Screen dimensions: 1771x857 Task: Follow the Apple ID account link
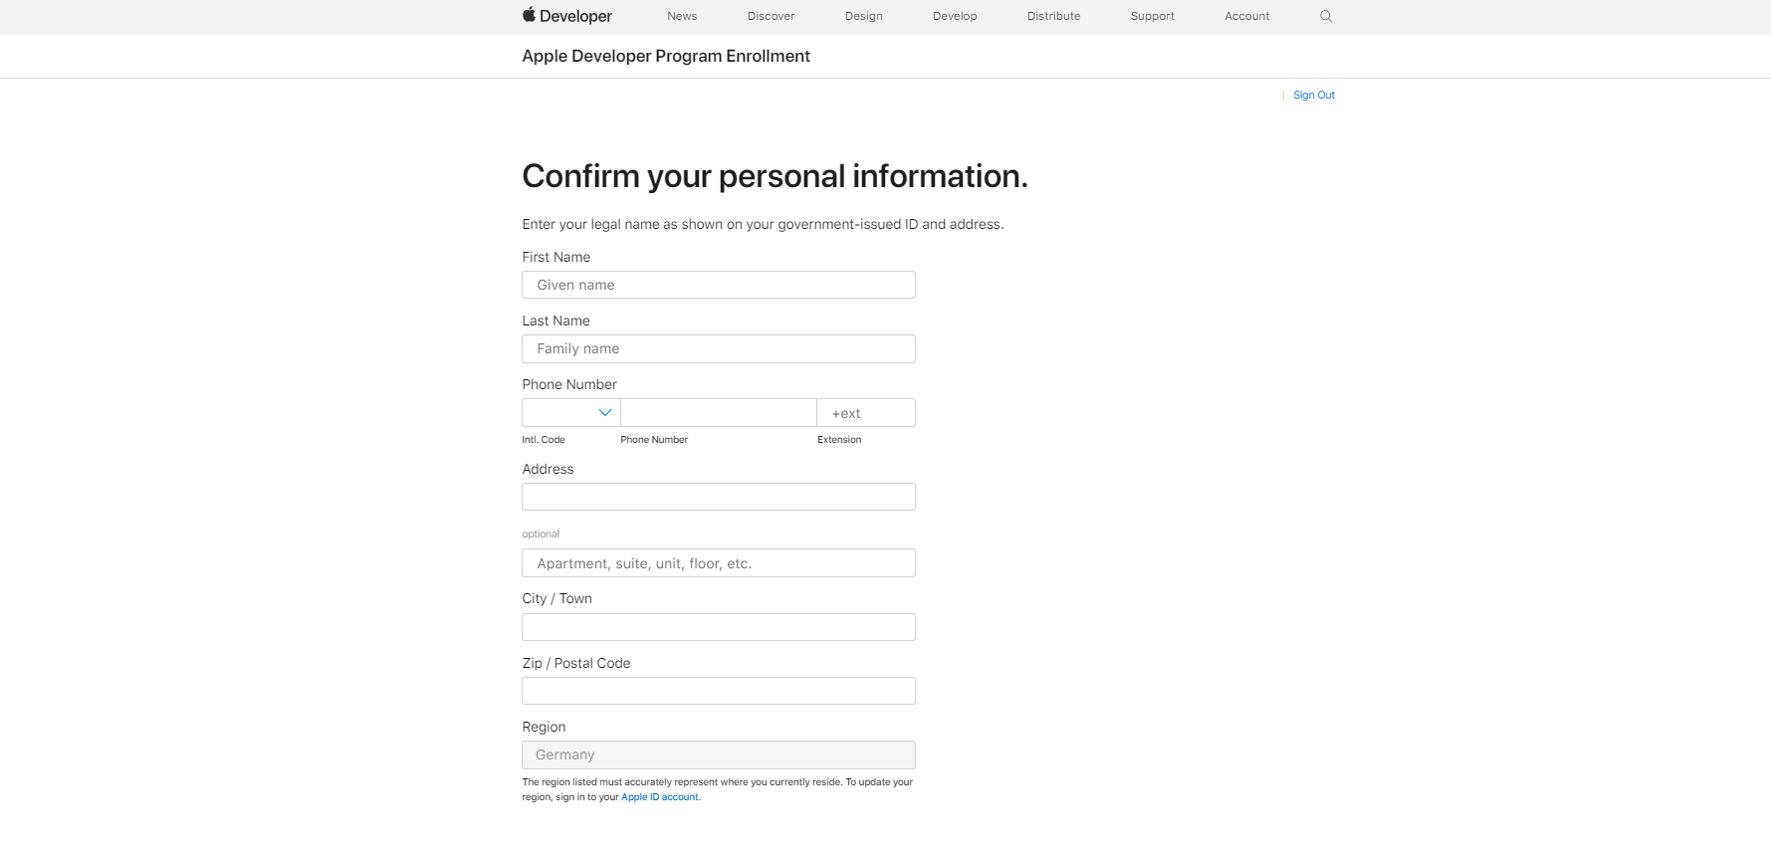[660, 797]
